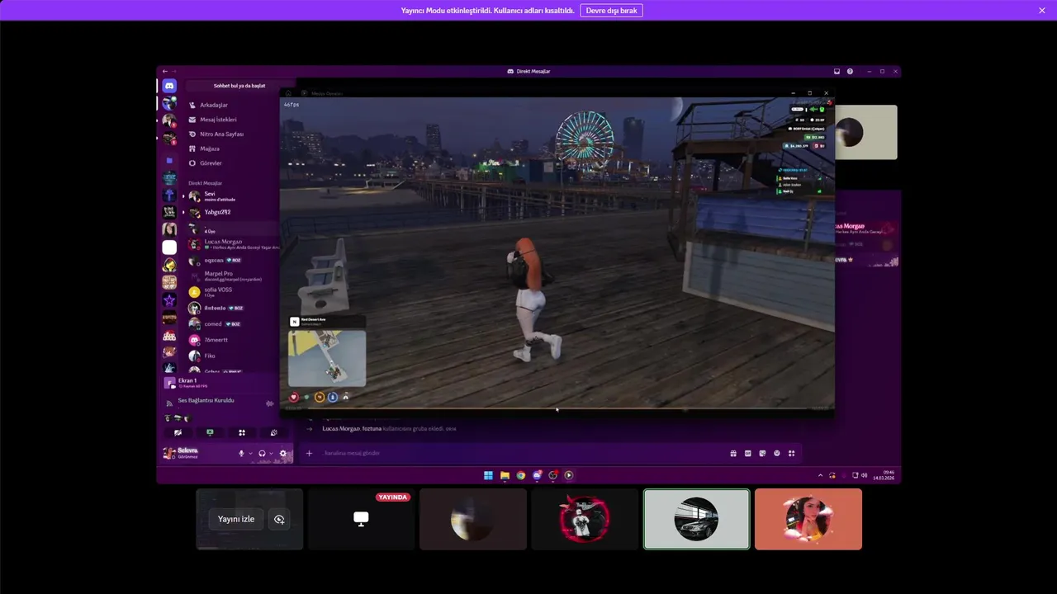The image size is (1057, 594).
Task: Open the white square server icon
Action: 169,247
